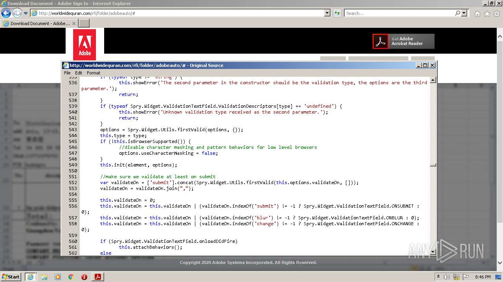Click the volume speaker tray icon
Screen dimensions: 503x282
(x=447, y=277)
